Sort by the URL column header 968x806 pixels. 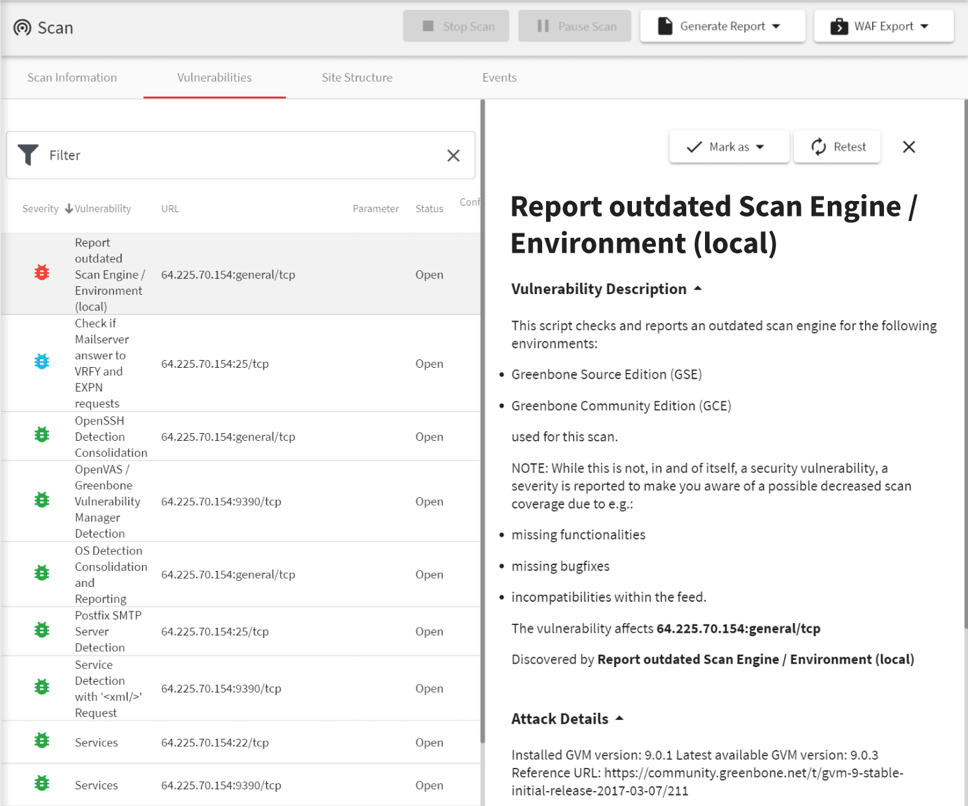pos(170,209)
